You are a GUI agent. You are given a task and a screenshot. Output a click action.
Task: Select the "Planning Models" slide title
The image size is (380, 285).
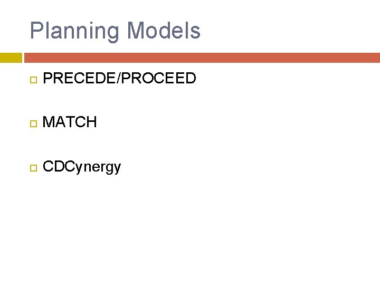[115, 31]
